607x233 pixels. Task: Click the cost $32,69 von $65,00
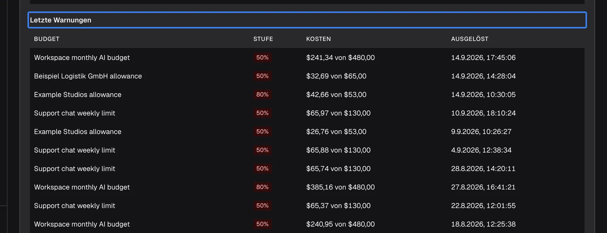(336, 76)
